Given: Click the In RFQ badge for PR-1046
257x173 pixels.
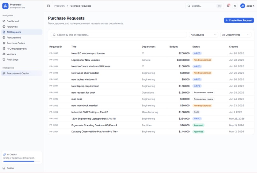Looking at the screenshot, I should click(x=197, y=79).
